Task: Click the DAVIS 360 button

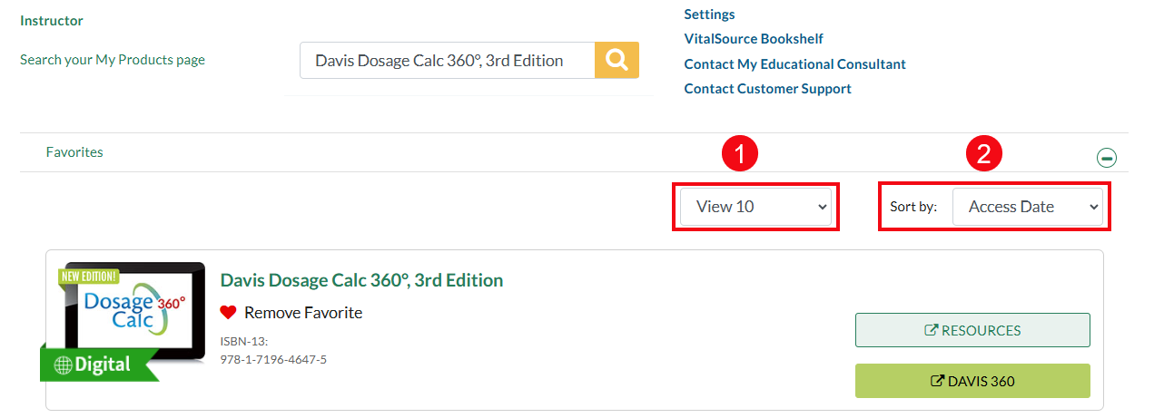Action: pos(972,381)
